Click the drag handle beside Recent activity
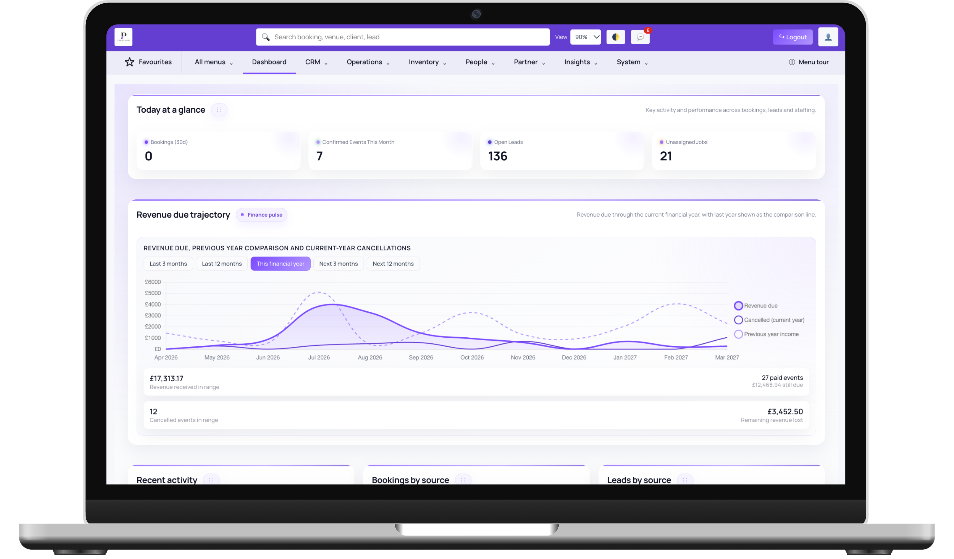 [x=211, y=480]
